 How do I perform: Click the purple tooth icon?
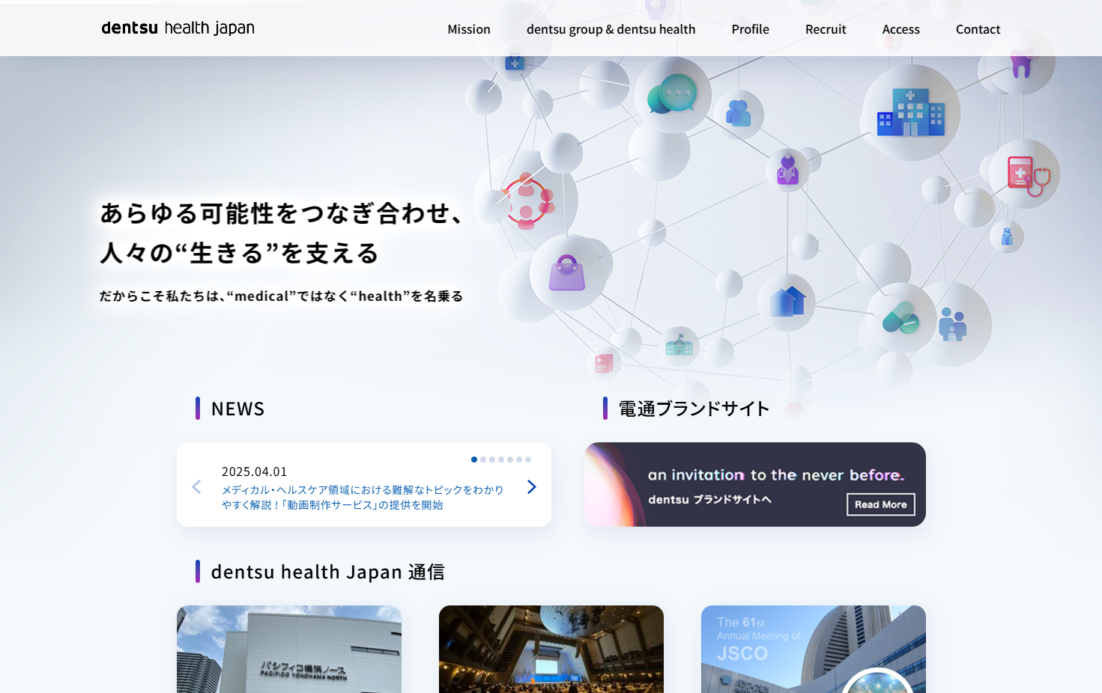point(1021,63)
